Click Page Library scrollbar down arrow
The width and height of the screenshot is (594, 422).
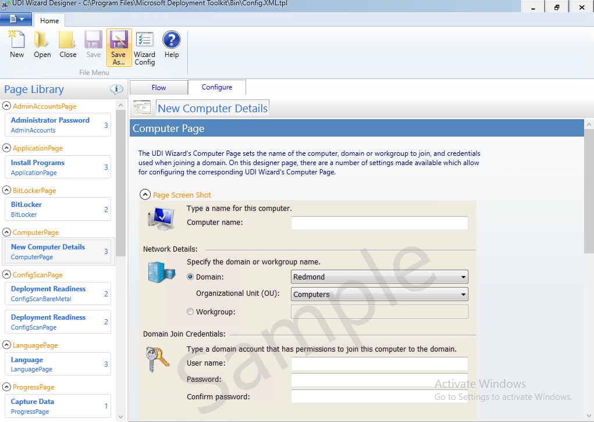pyautogui.click(x=120, y=417)
